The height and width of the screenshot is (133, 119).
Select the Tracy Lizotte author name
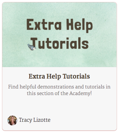(35, 120)
